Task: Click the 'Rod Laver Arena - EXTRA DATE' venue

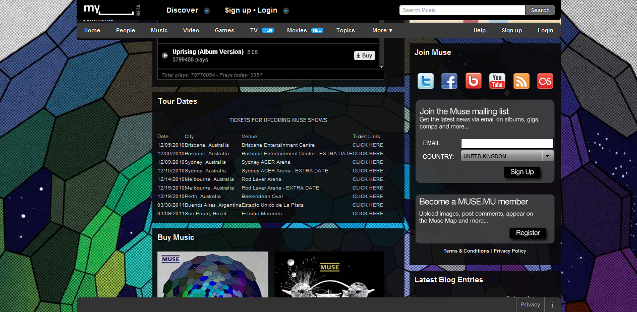Action: [x=280, y=188]
